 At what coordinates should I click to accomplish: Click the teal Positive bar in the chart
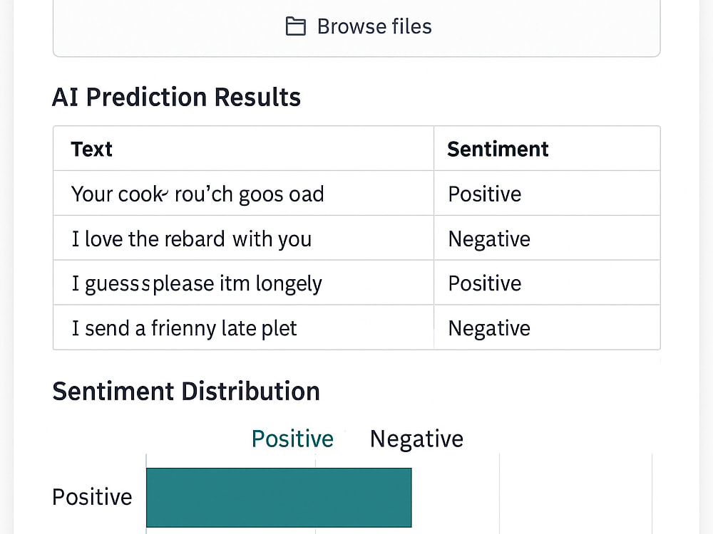[278, 497]
